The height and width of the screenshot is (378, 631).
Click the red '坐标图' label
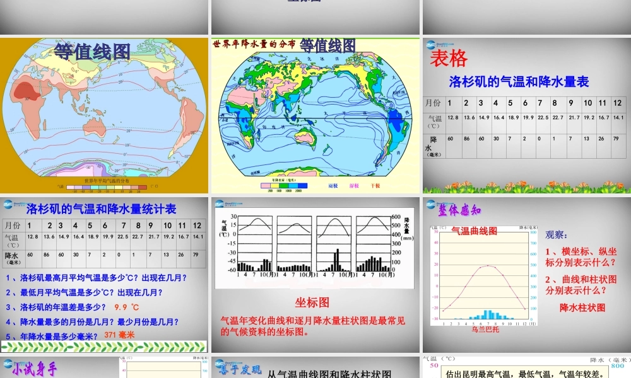pyautogui.click(x=312, y=302)
